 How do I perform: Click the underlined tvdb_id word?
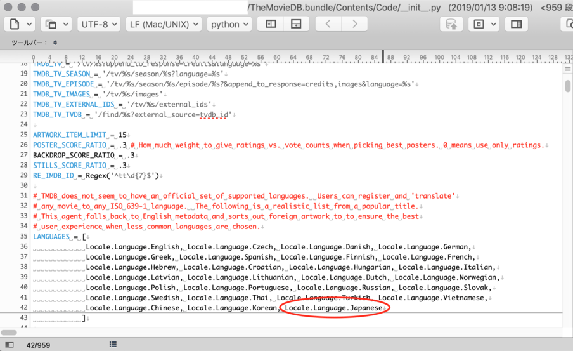(x=214, y=115)
